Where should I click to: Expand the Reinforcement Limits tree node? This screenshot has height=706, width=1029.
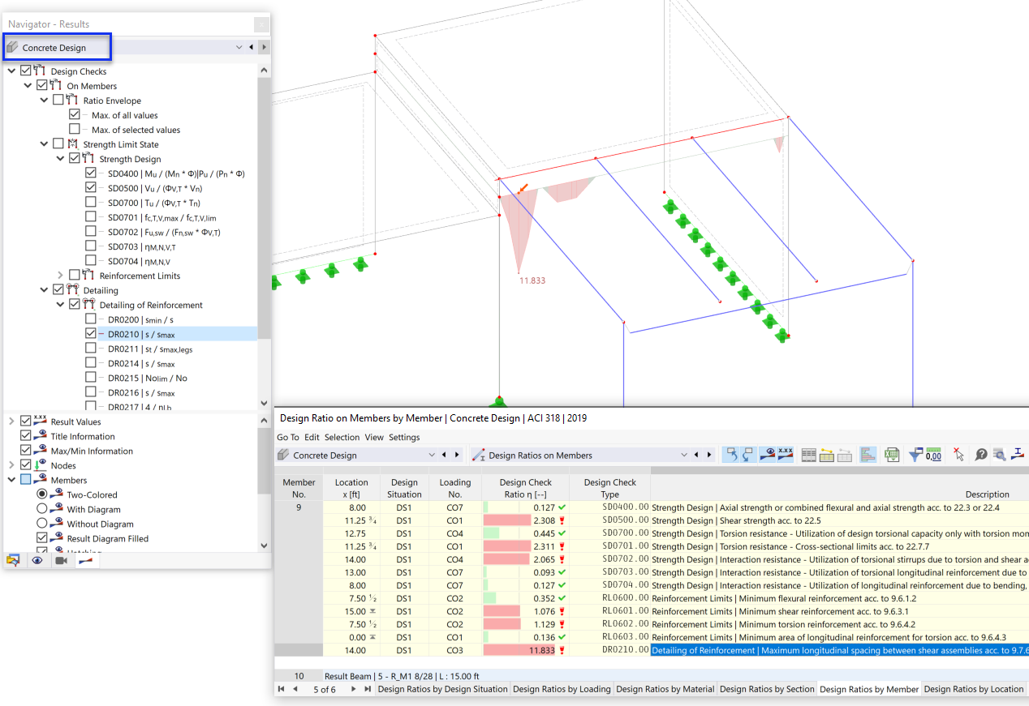[60, 276]
